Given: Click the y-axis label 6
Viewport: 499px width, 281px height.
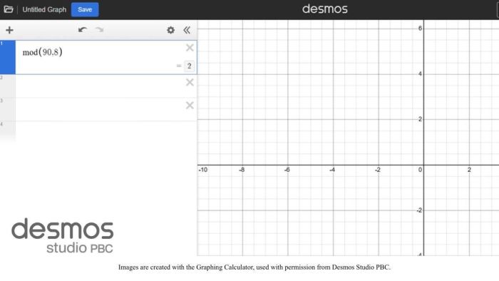Looking at the screenshot, I should click(x=420, y=29).
